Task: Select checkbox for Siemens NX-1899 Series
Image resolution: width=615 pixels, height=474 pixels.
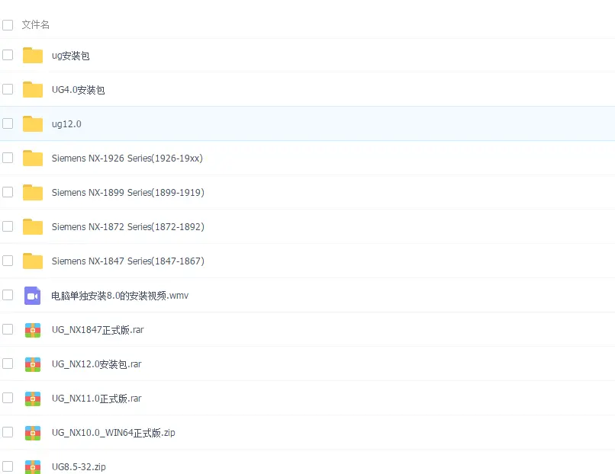Action: 8,192
